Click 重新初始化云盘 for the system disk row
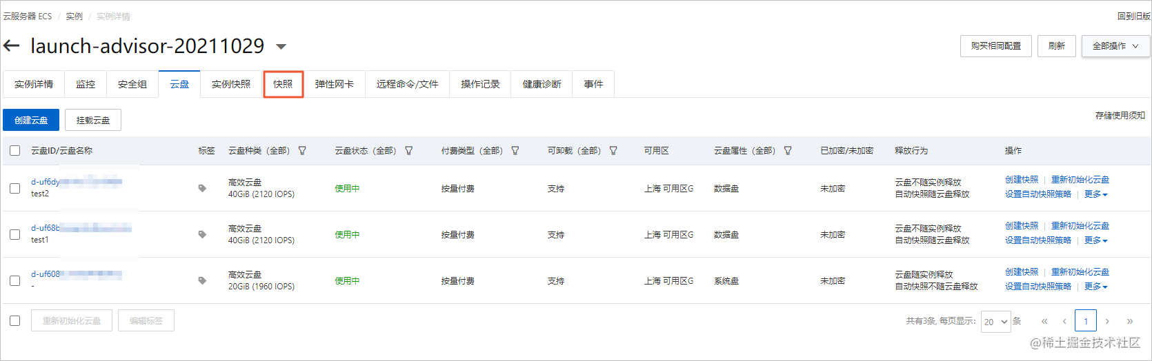This screenshot has height=361, width=1152. pyautogui.click(x=1080, y=272)
